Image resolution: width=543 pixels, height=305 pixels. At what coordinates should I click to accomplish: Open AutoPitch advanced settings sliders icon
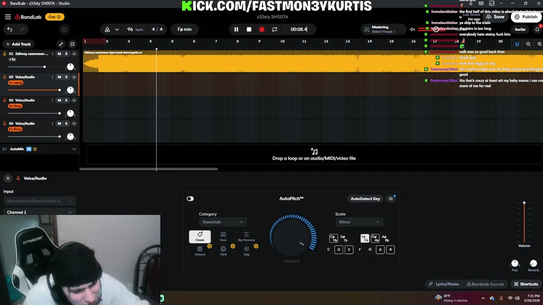click(391, 199)
